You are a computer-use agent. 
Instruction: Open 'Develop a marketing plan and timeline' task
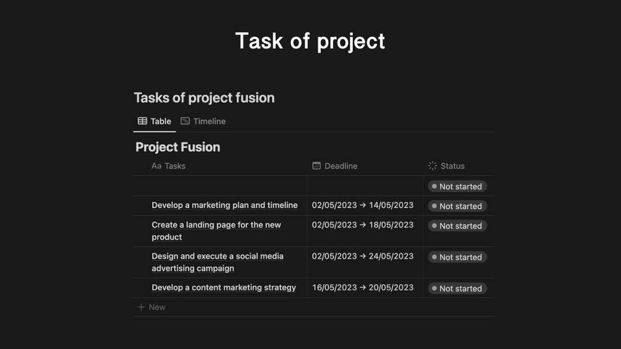point(224,205)
